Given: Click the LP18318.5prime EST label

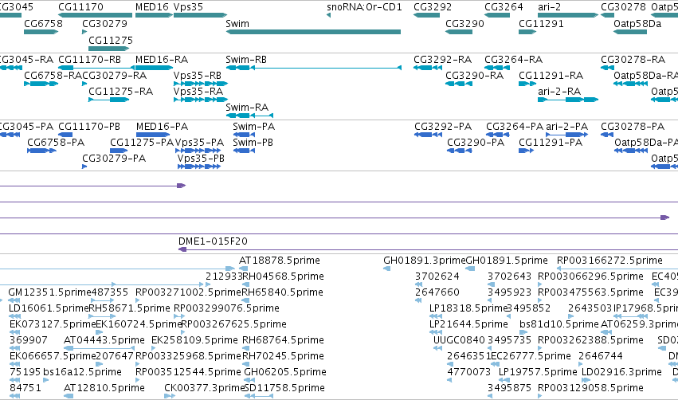Looking at the screenshot, I should point(468,308).
